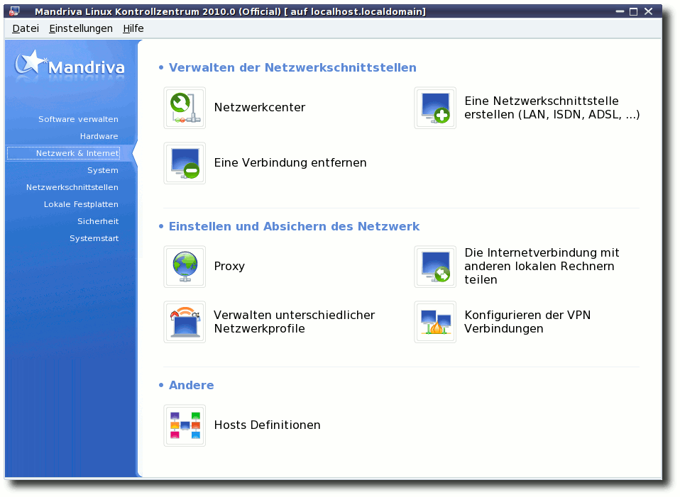The height and width of the screenshot is (497, 680).
Task: Open the Systemstart sidebar section
Action: coord(94,238)
